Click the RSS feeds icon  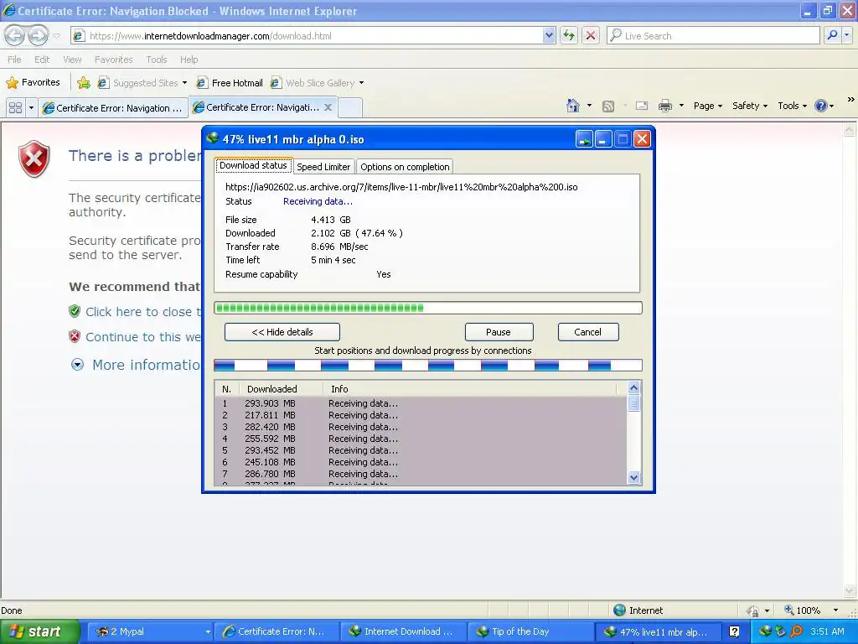point(608,106)
